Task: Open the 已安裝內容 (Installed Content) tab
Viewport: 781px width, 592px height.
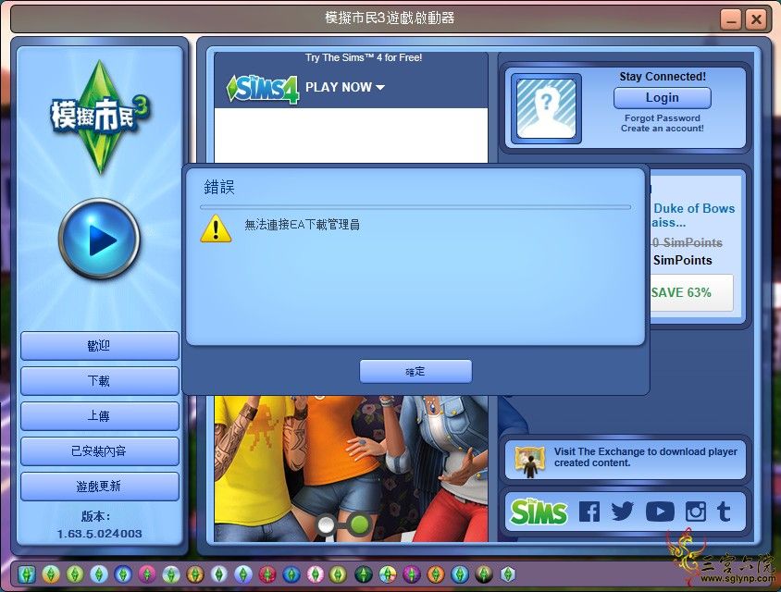Action: click(100, 451)
